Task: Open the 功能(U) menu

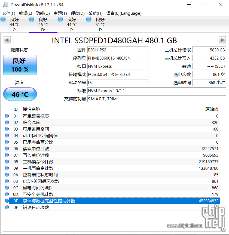Action: [43, 13]
